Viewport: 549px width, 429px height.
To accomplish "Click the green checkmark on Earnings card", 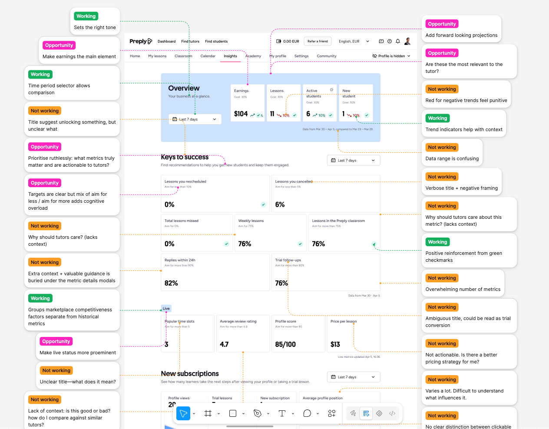I will coord(258,115).
